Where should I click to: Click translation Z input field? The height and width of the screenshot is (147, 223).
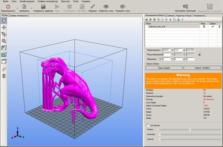tap(190, 50)
